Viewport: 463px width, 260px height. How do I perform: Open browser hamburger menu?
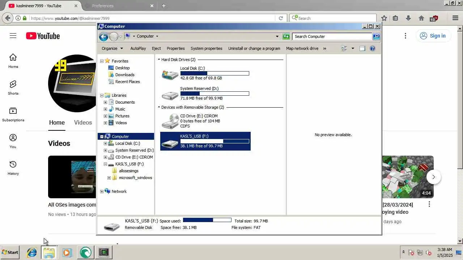point(455,18)
